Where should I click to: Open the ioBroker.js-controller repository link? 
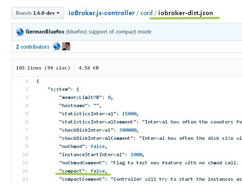pyautogui.click(x=102, y=13)
